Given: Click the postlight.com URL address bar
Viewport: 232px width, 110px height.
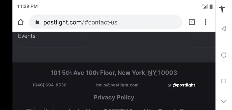Looking at the screenshot, I should (x=105, y=22).
